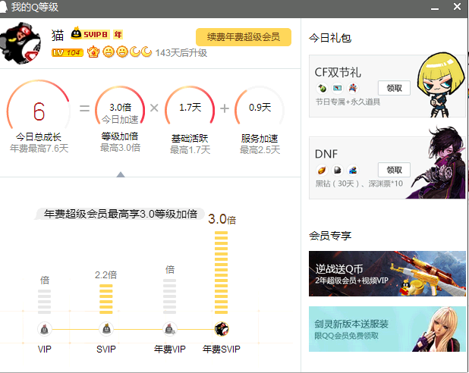Click the 年费VIP penguin icon on timeline
469x373 pixels.
tap(169, 329)
